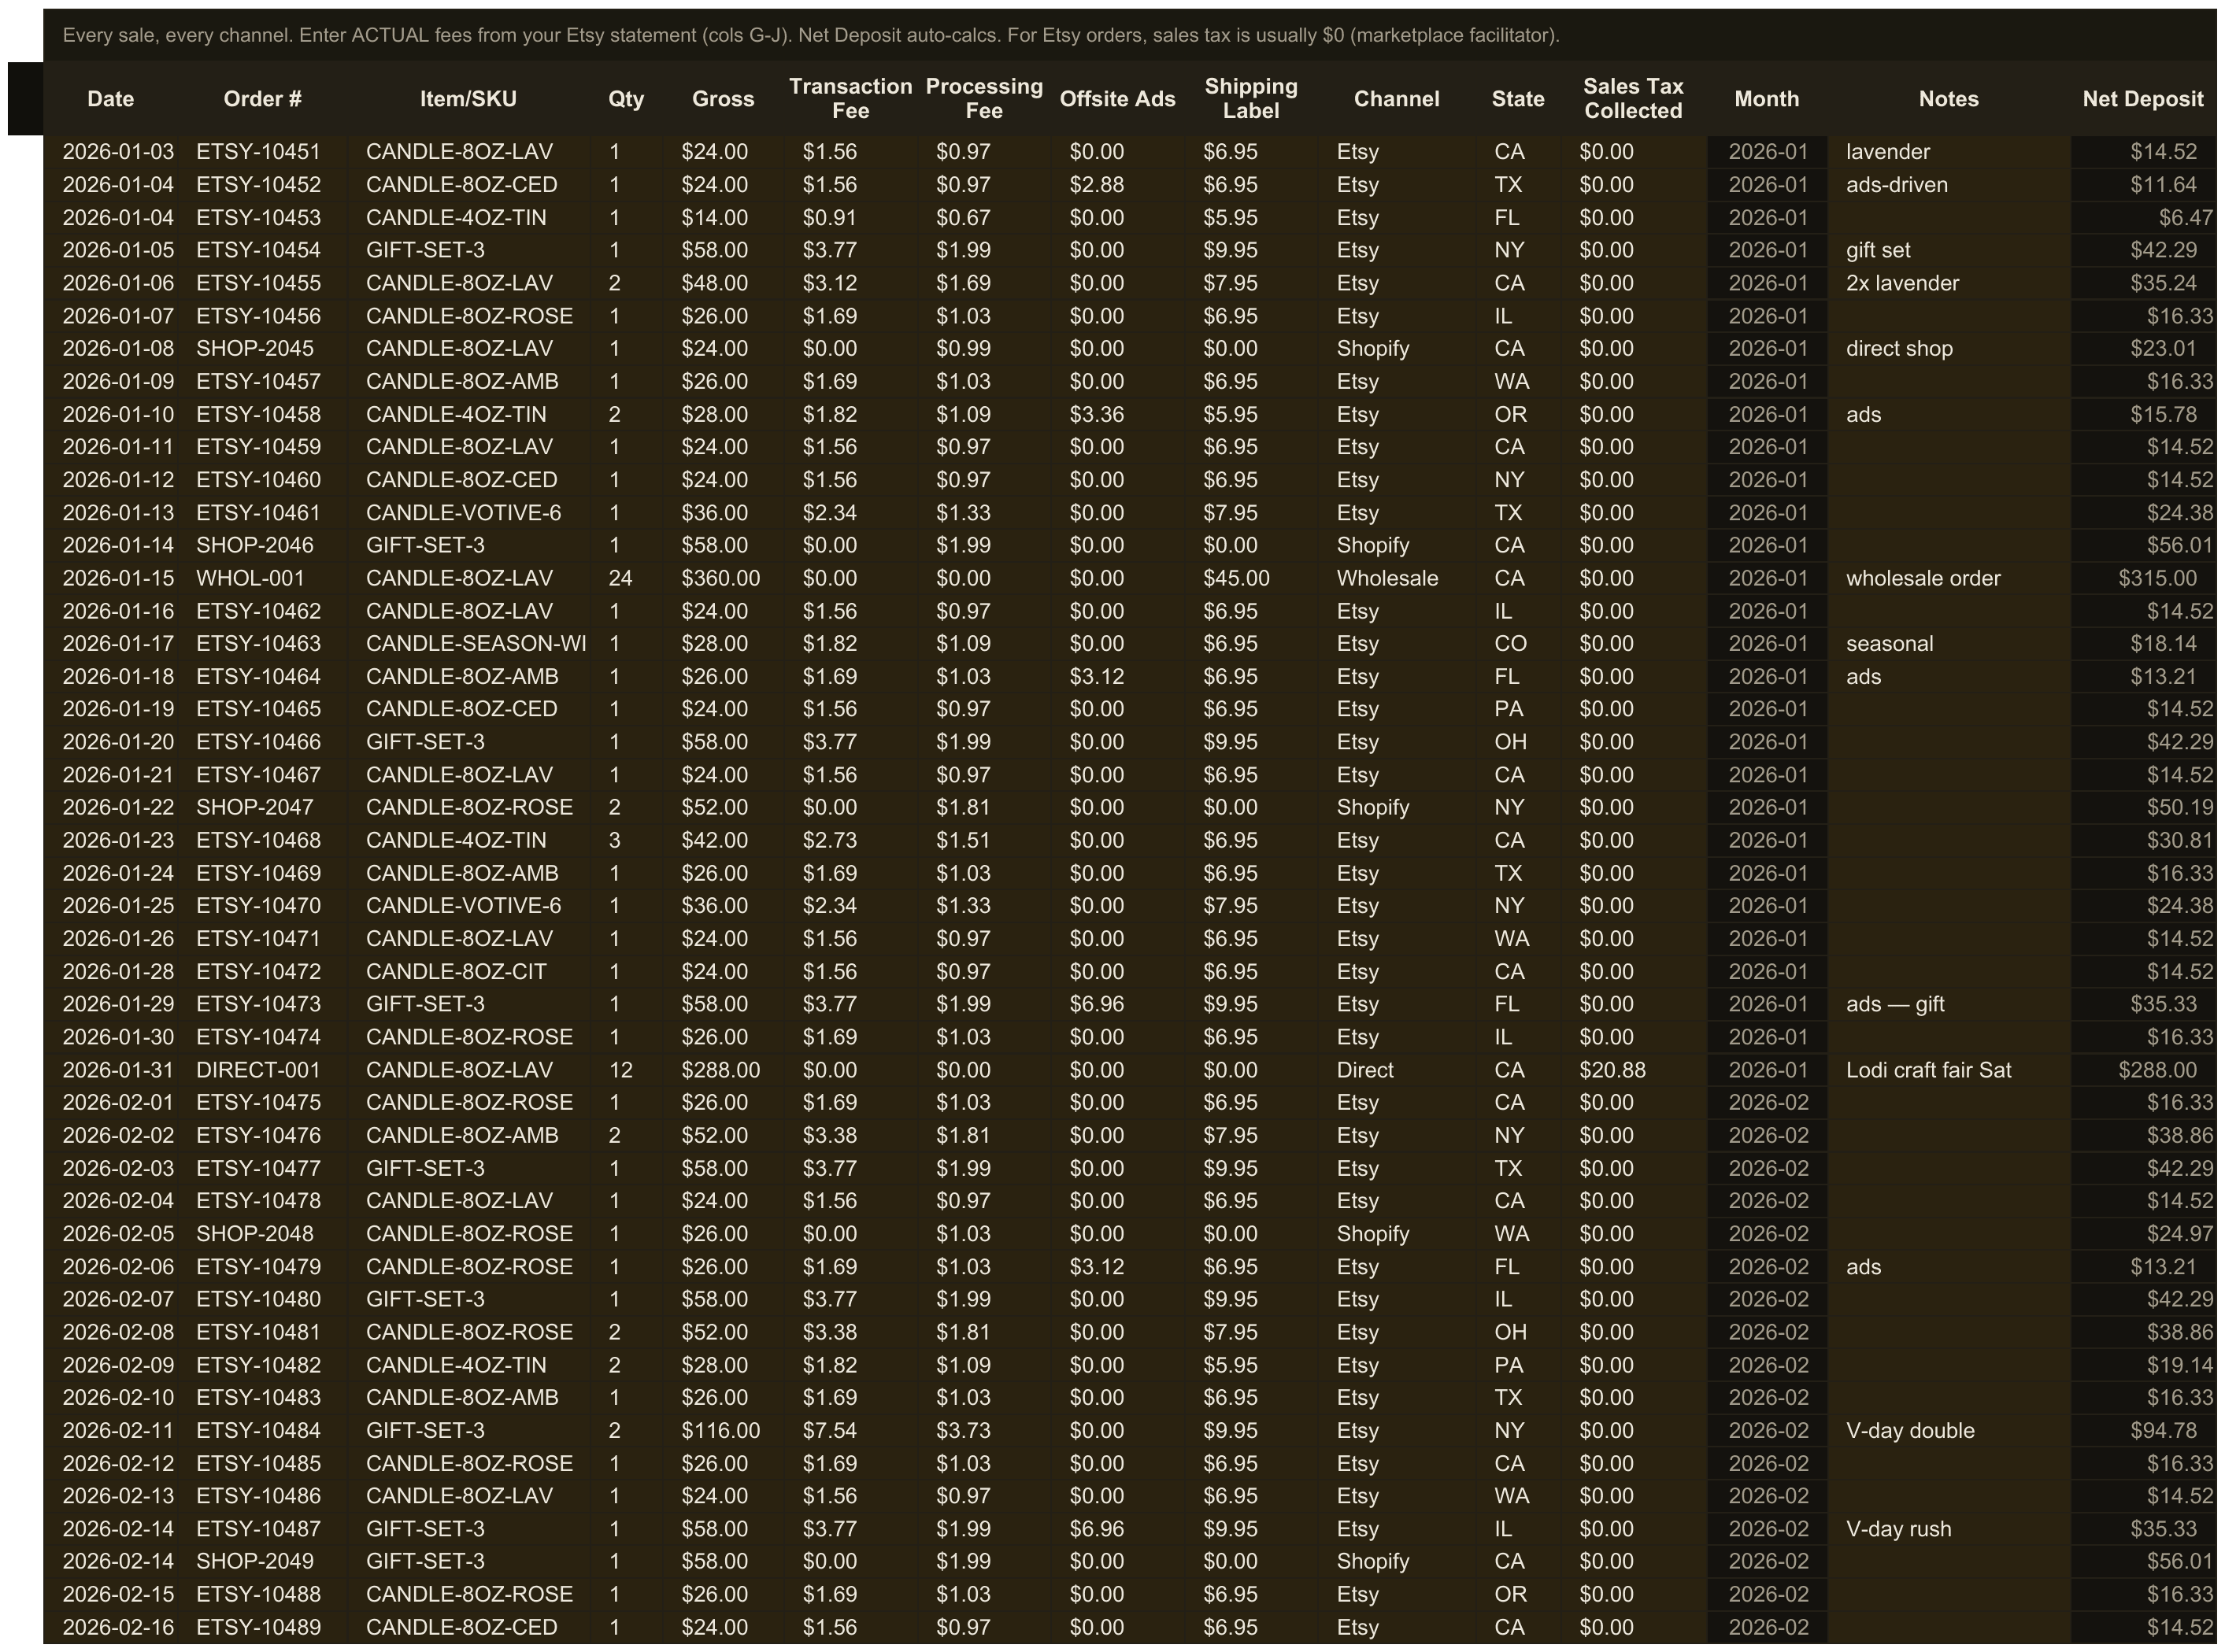Select the 'ads-driven' note cell
Image resolution: width=2225 pixels, height=1652 pixels.
click(1949, 185)
